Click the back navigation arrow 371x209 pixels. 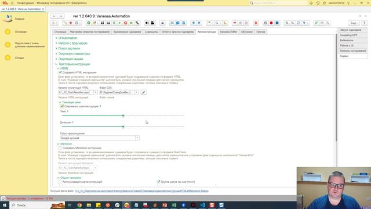54,16
